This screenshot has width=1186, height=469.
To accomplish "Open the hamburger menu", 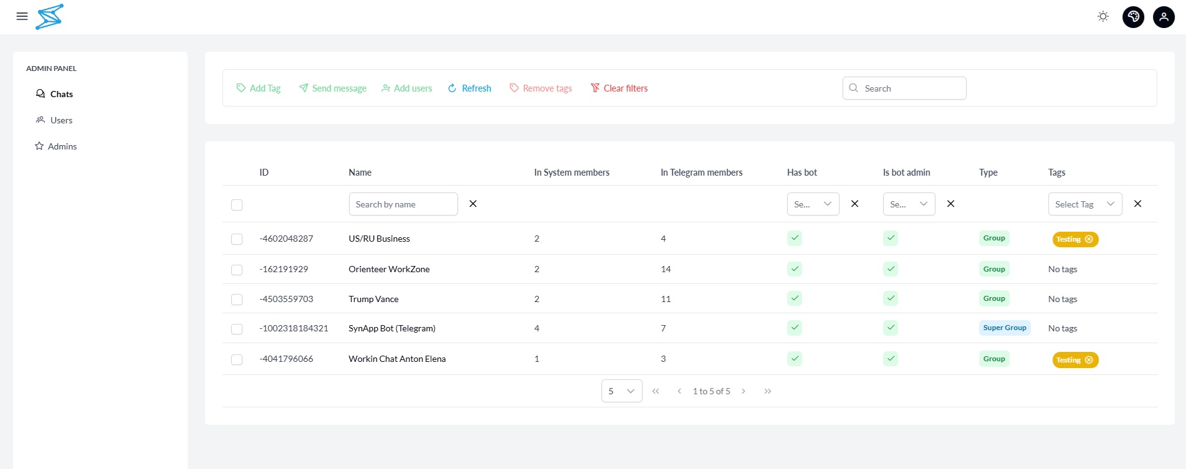I will 22,17.
